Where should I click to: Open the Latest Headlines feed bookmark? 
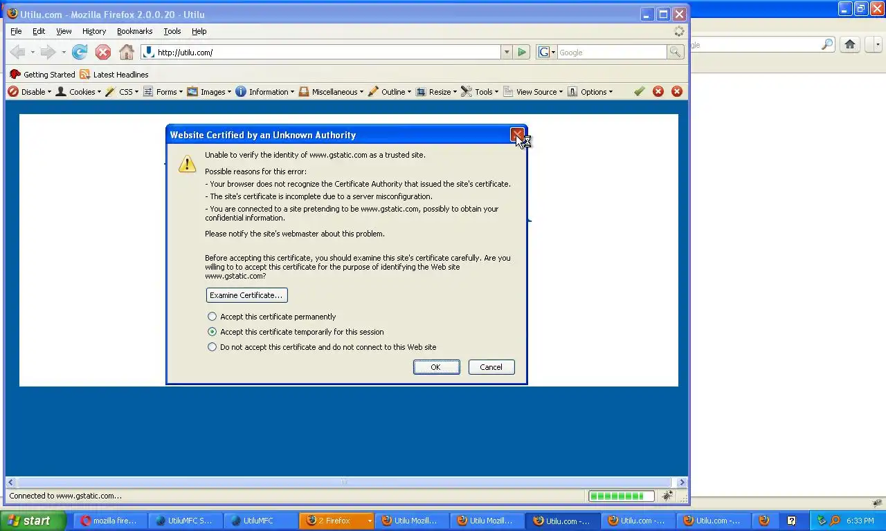[x=114, y=75]
